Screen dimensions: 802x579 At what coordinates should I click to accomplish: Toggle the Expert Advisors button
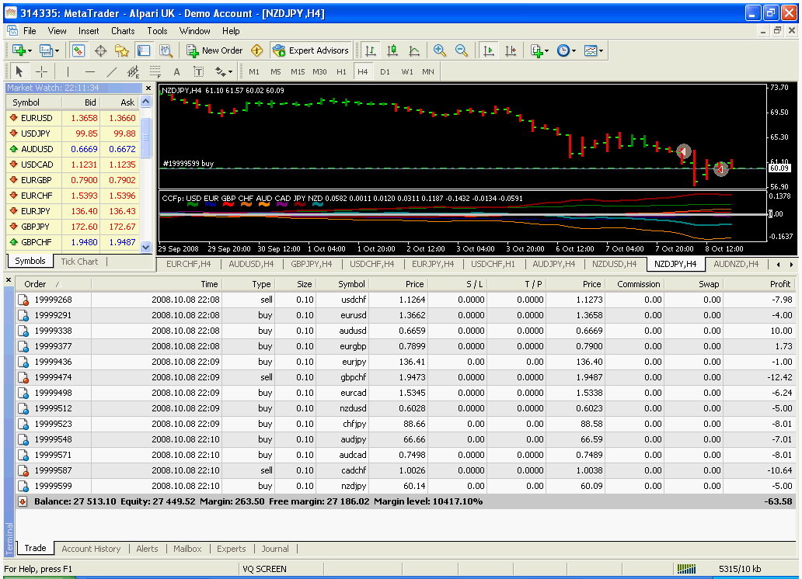[x=311, y=50]
